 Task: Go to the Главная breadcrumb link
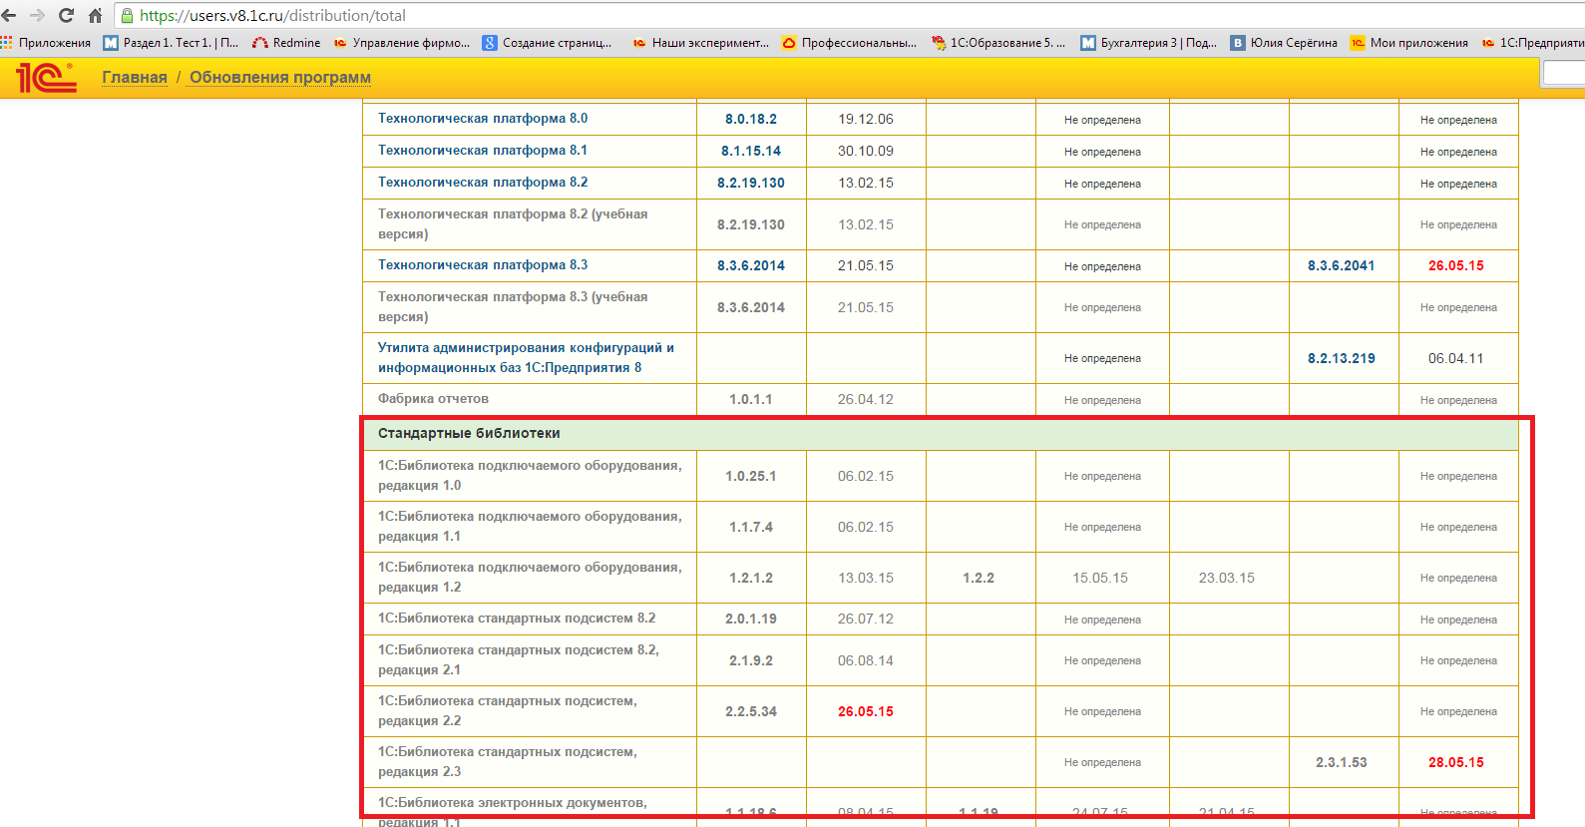pyautogui.click(x=135, y=78)
